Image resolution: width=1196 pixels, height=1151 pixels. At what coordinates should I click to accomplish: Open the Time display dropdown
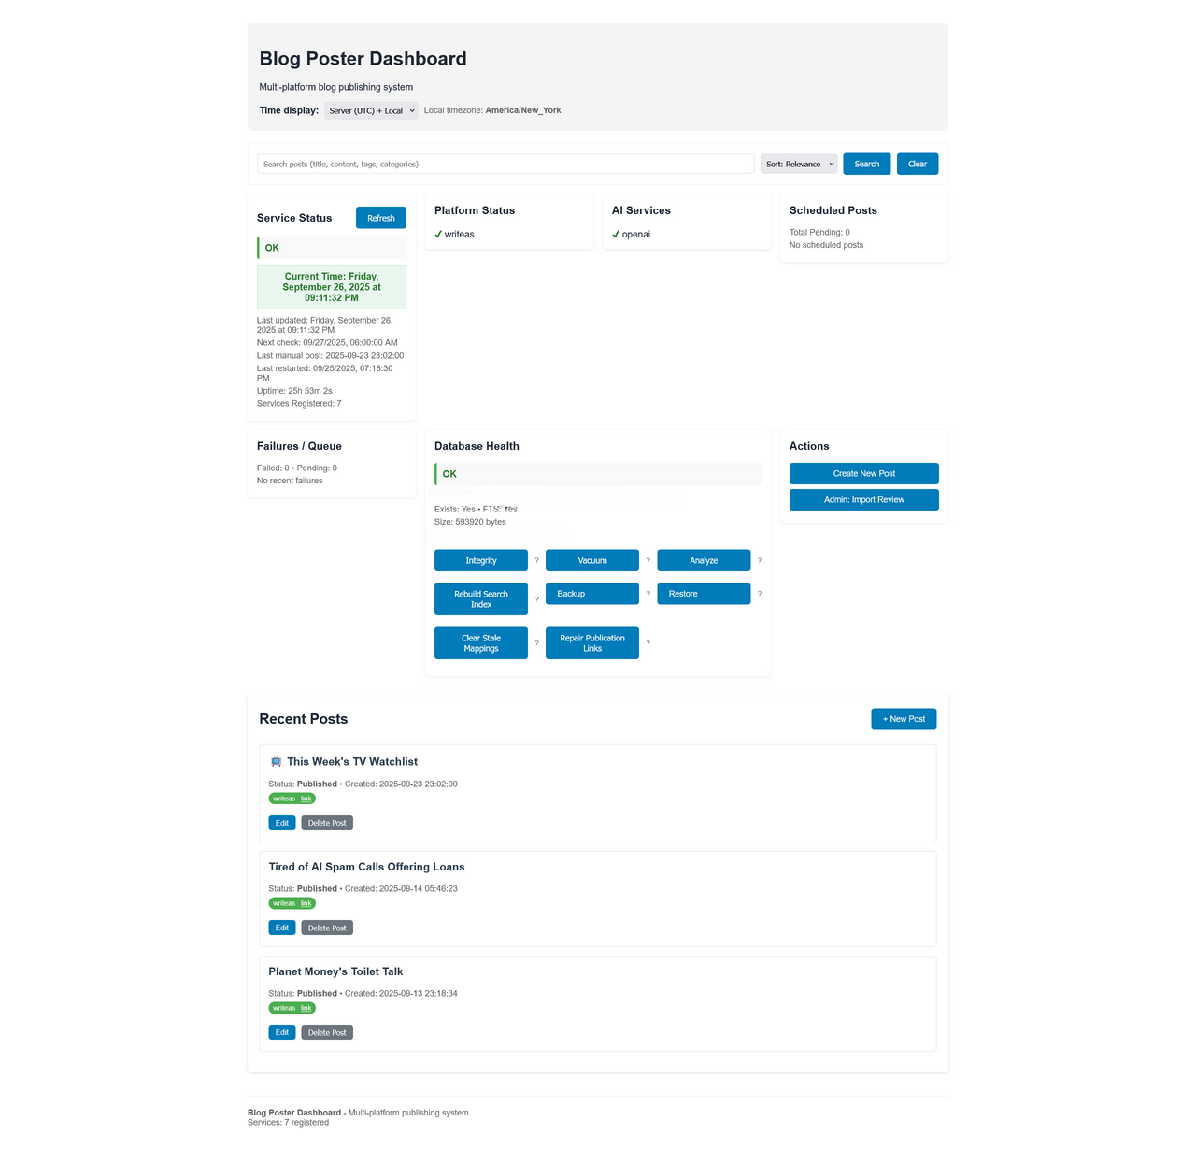pyautogui.click(x=372, y=110)
